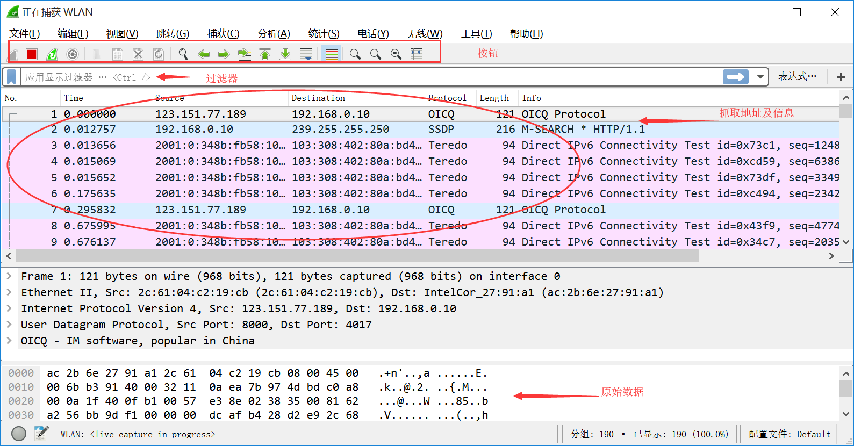Click 配置文件: Default in status bar
This screenshot has width=854, height=446.
coord(789,434)
